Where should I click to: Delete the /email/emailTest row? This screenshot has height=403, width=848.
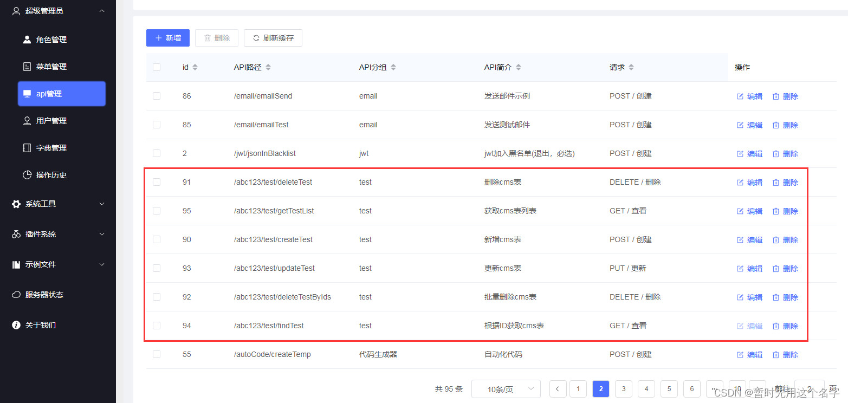tap(785, 125)
